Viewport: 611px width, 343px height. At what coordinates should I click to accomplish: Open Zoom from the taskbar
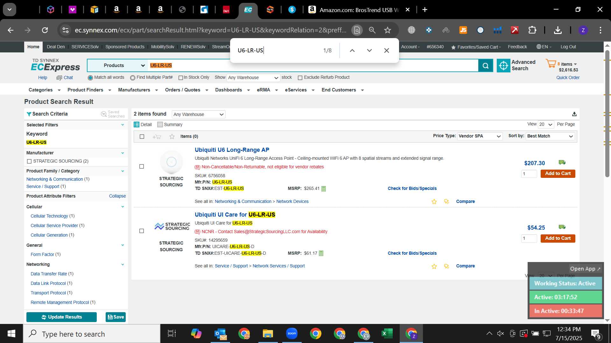click(291, 333)
